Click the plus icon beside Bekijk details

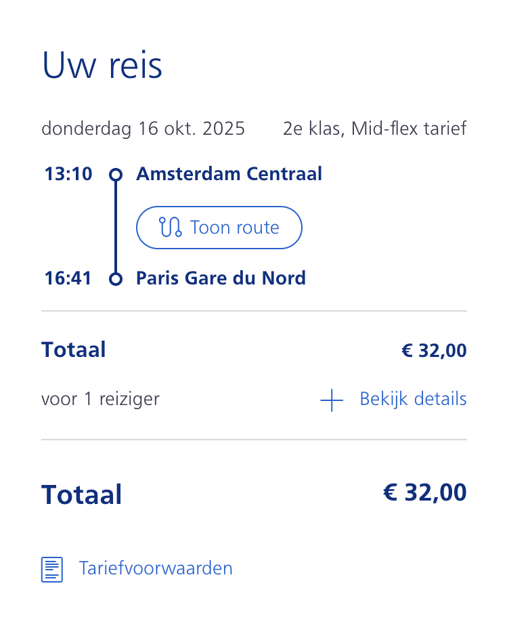point(331,400)
